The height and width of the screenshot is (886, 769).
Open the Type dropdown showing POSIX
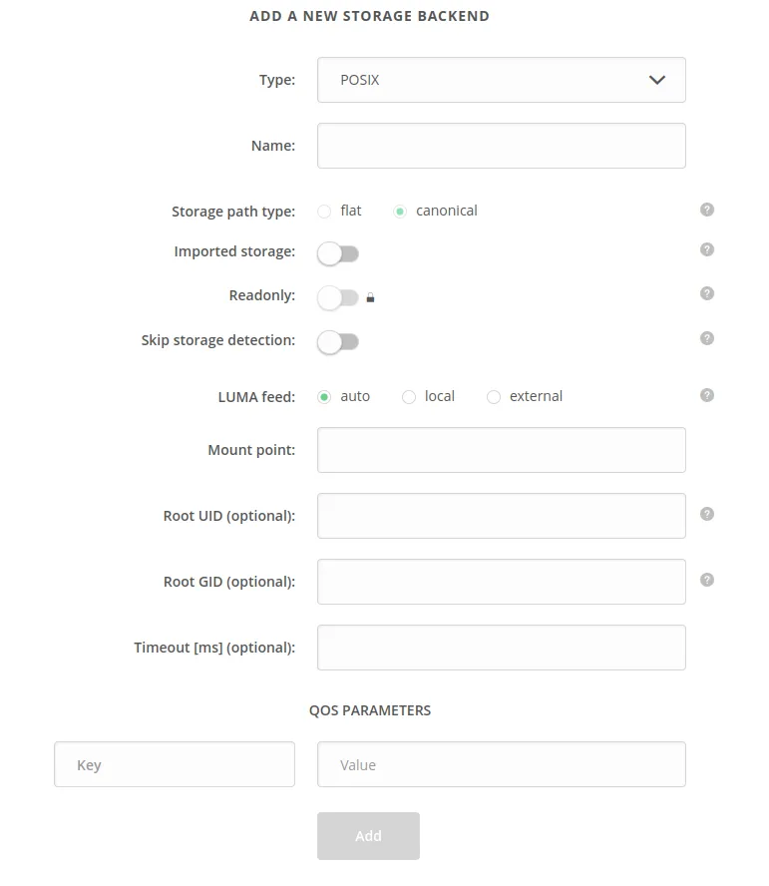coord(501,80)
